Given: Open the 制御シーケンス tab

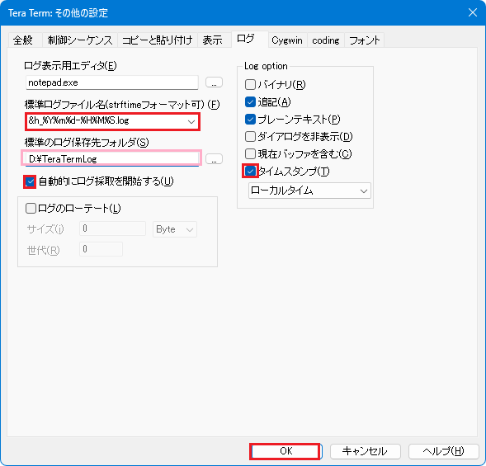Looking at the screenshot, I should (80, 40).
